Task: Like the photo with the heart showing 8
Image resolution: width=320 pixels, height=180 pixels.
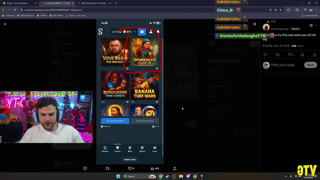Action: [x=131, y=168]
